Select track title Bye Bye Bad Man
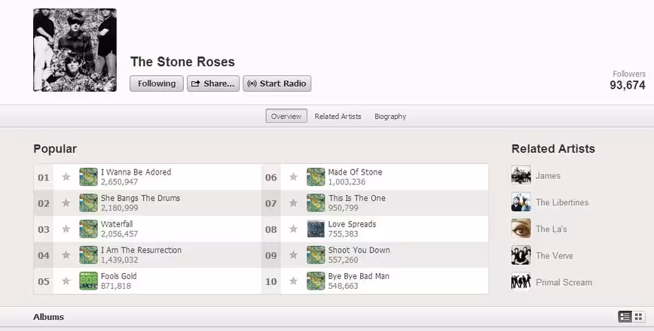654x331 pixels. (x=359, y=276)
